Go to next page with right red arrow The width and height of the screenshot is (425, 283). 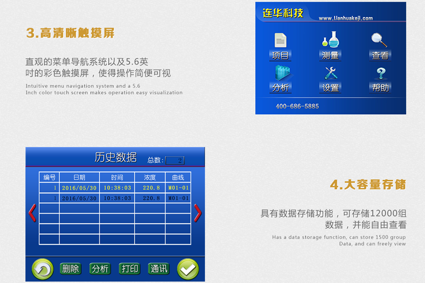[x=197, y=213]
